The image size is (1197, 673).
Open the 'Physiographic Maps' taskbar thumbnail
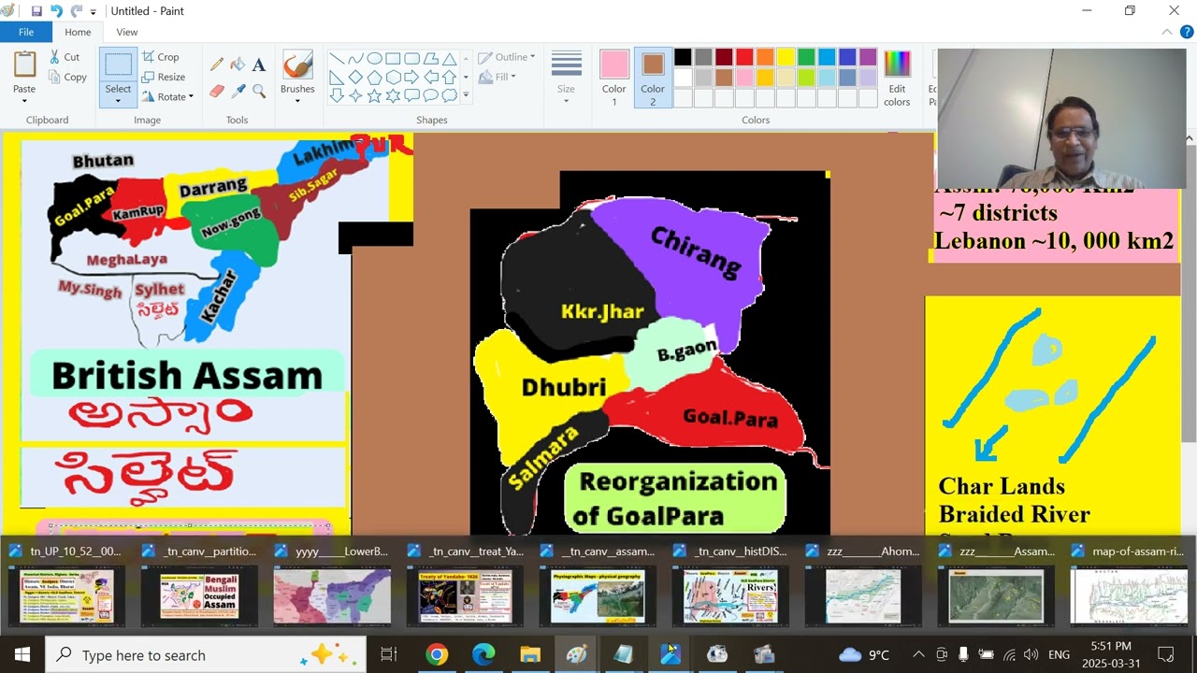click(x=598, y=596)
